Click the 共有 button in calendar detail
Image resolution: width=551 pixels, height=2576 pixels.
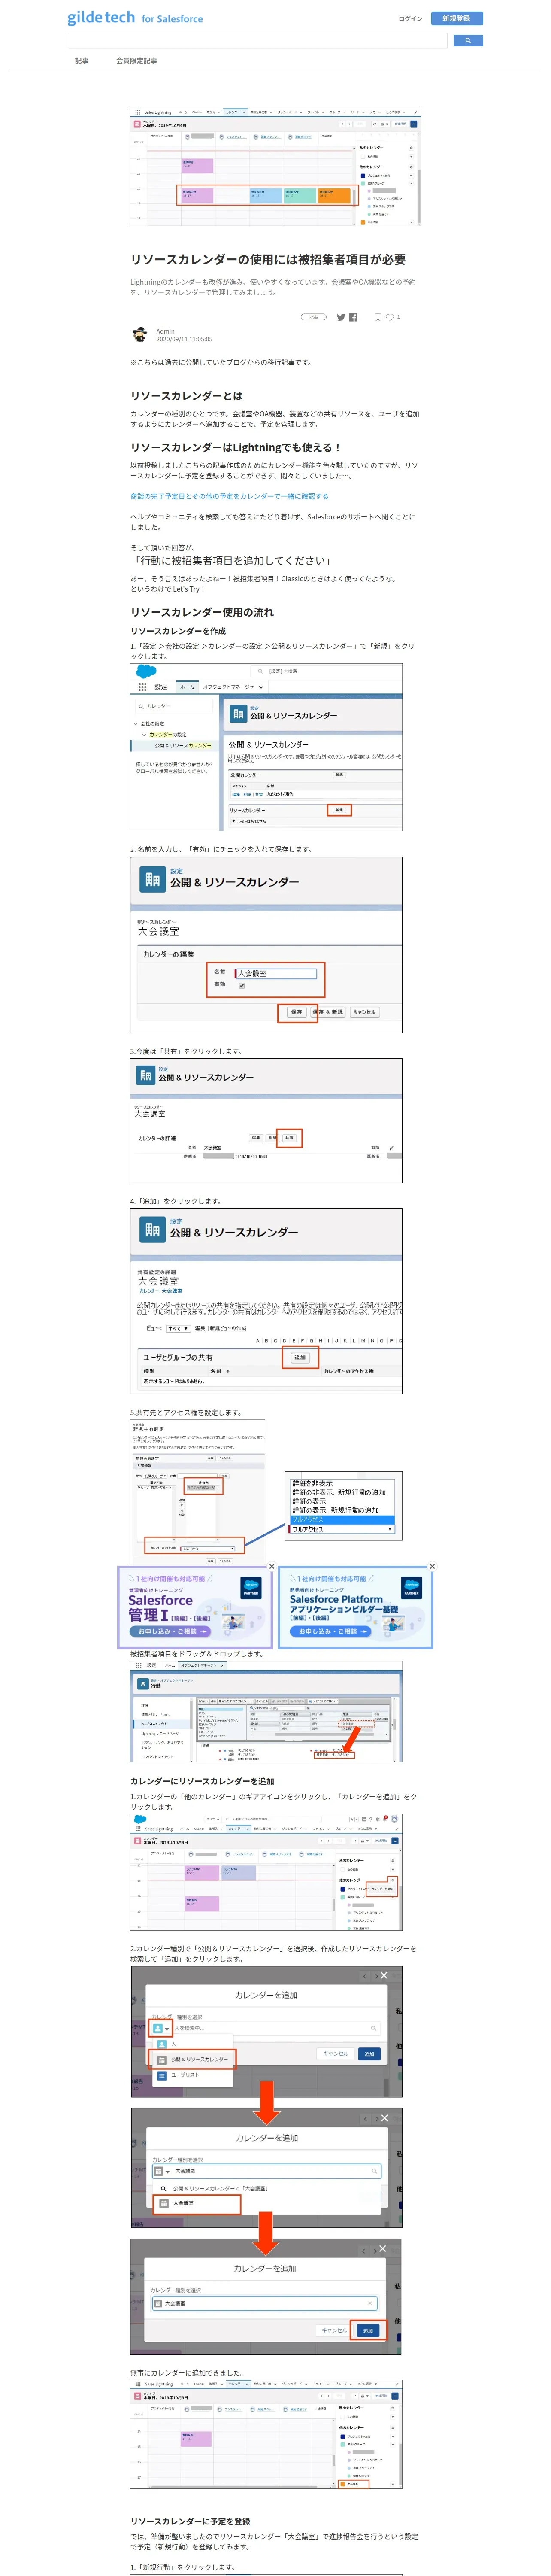tap(289, 1138)
